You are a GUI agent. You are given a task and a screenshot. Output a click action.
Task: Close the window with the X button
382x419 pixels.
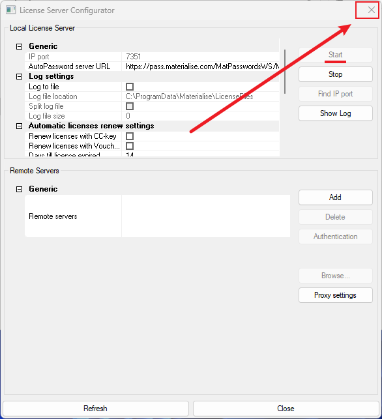pyautogui.click(x=371, y=10)
